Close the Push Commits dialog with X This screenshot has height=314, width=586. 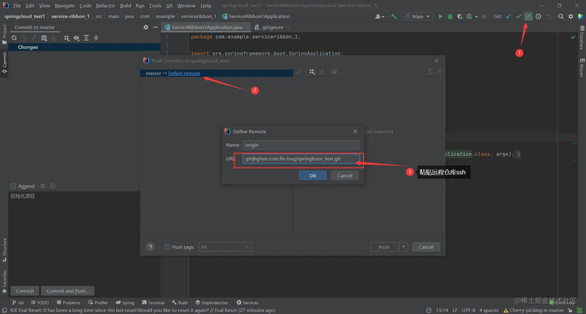(x=436, y=61)
